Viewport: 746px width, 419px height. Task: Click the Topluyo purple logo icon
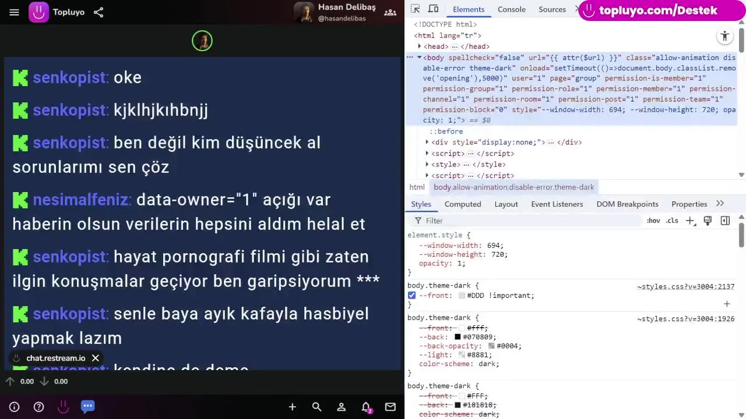click(x=39, y=12)
